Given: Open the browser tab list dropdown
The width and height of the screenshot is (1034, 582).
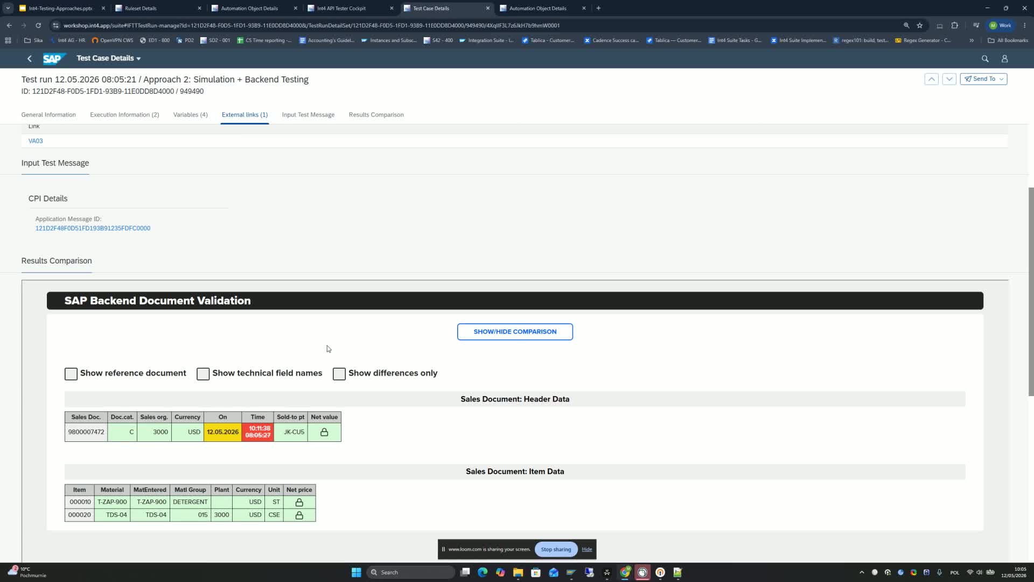Looking at the screenshot, I should coord(8,8).
